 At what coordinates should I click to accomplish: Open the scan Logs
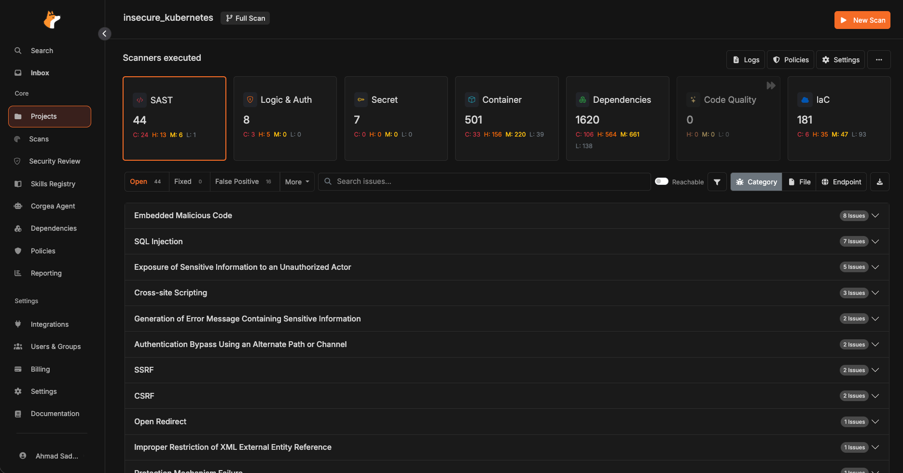746,60
